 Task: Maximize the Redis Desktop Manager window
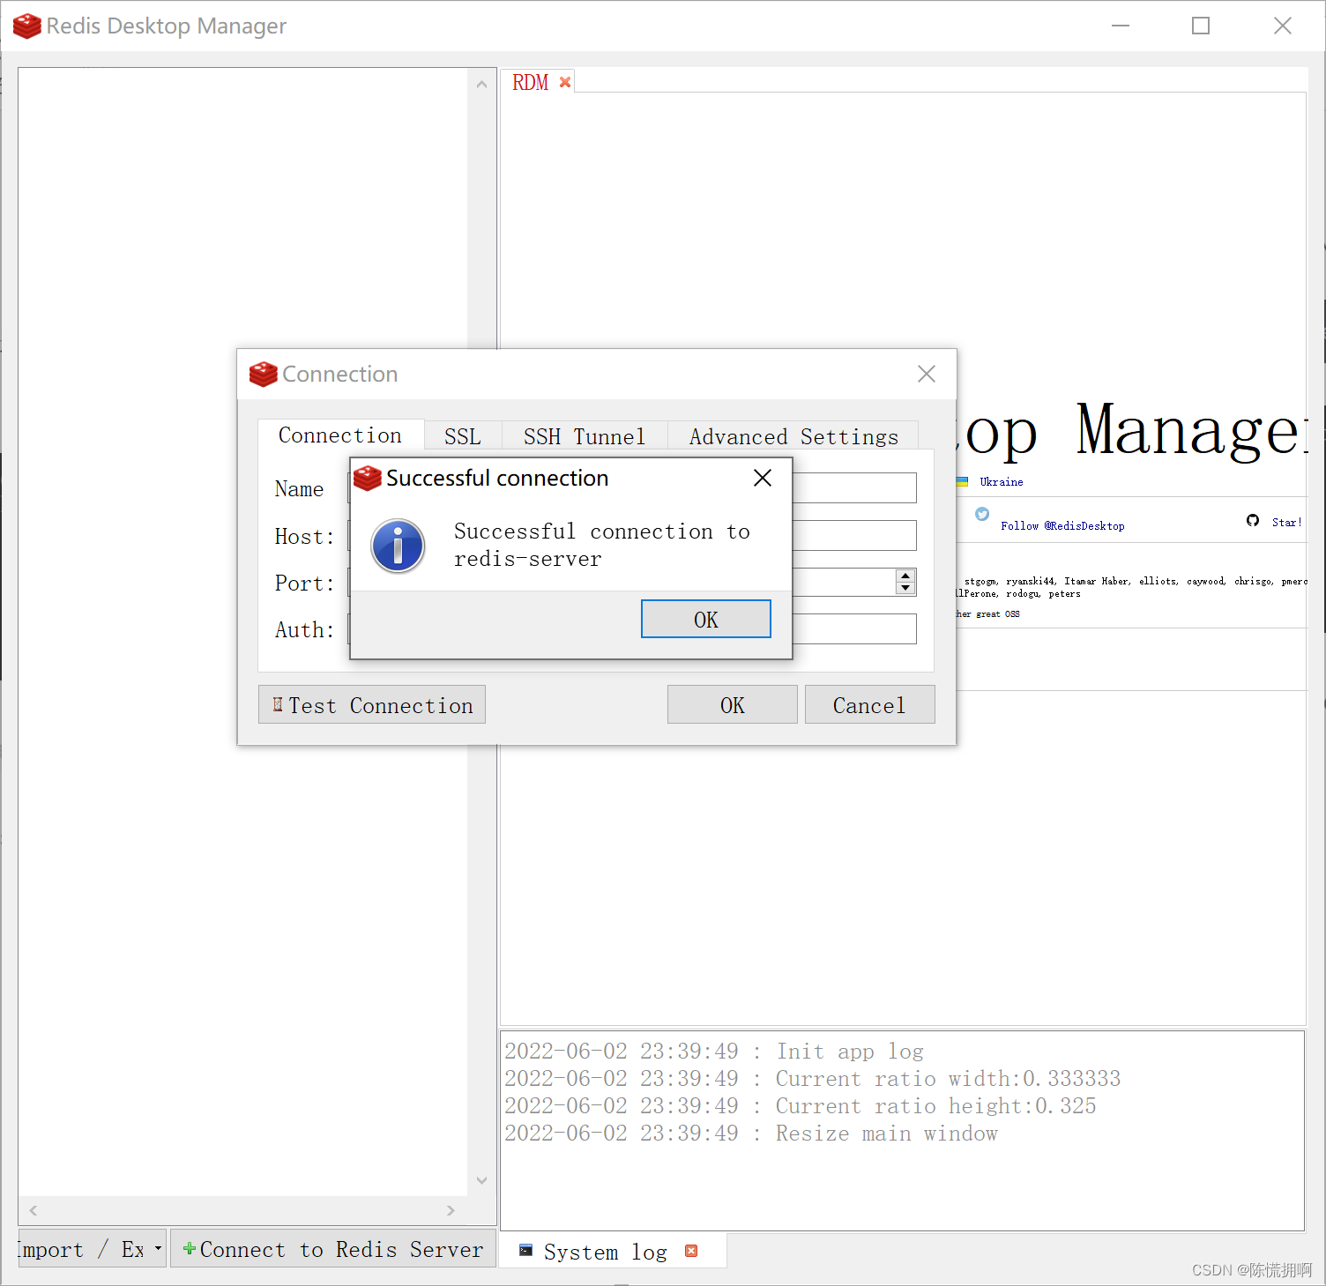click(1201, 26)
